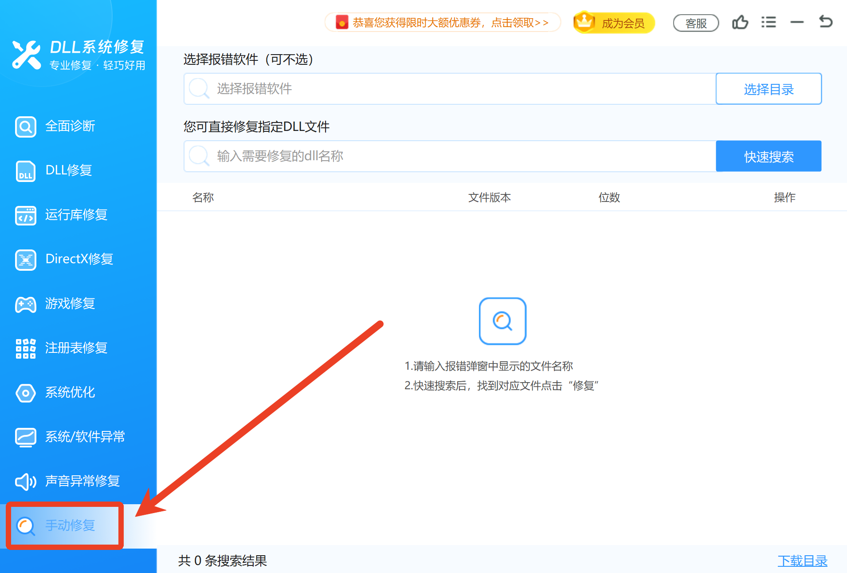Click the speaker icon for 声音异常修复
This screenshot has height=573, width=847.
(26, 481)
